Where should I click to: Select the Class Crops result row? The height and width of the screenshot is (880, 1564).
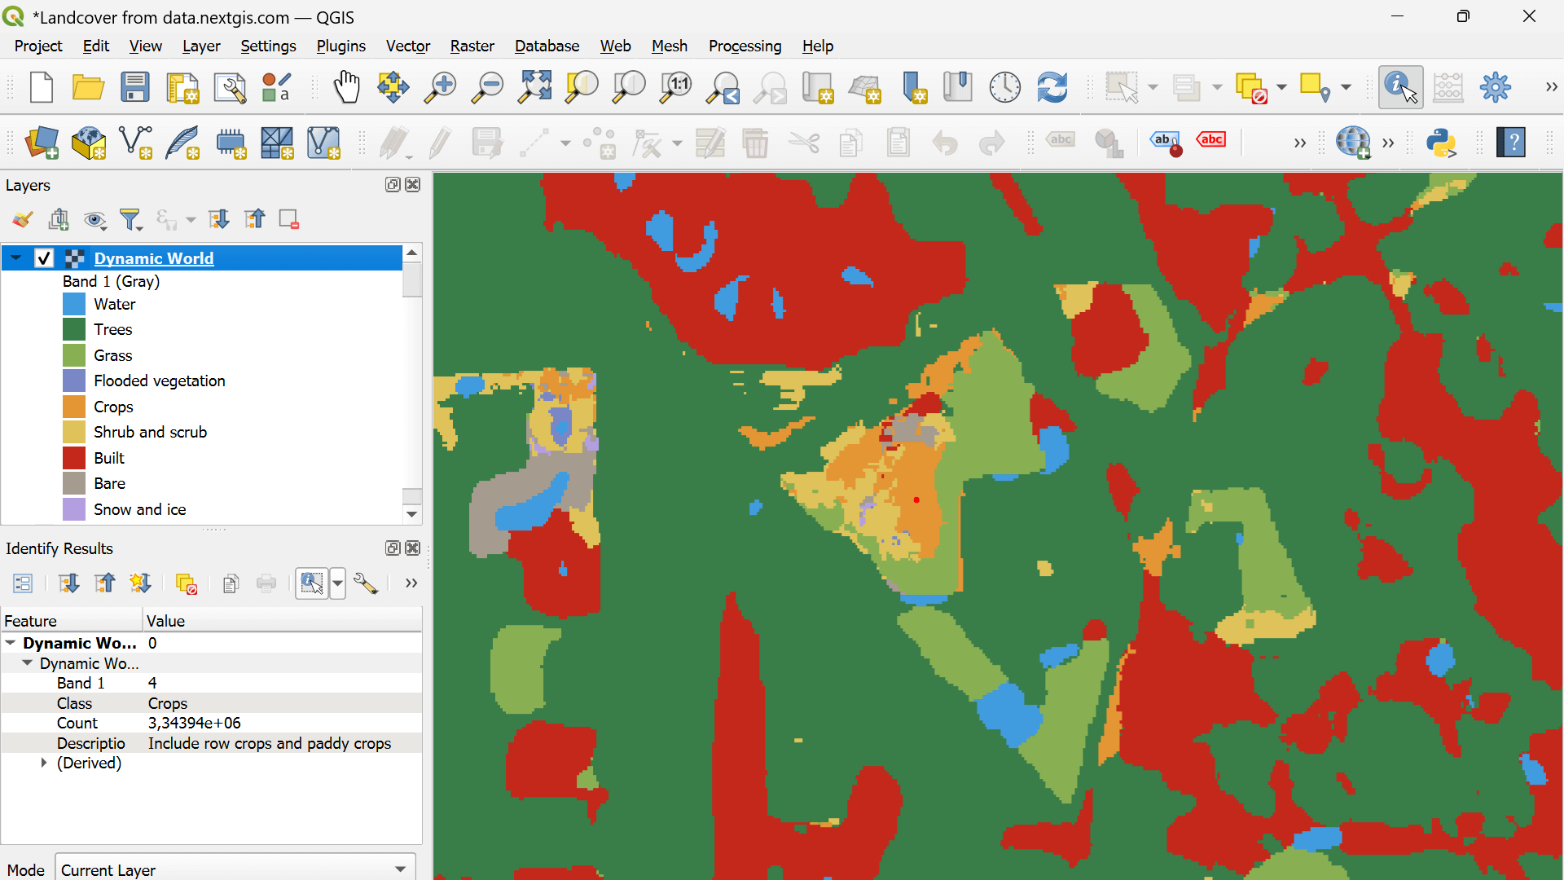pyautogui.click(x=212, y=703)
